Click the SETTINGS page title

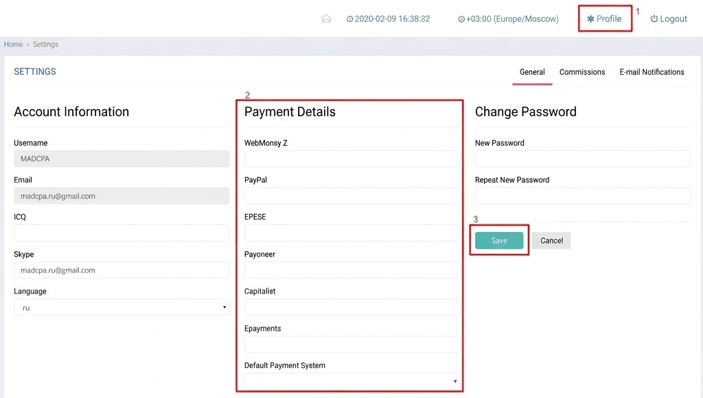point(35,72)
